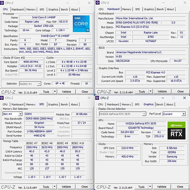Click Validate in the Mainboard window
This screenshot has height=190, width=190.
162,92
